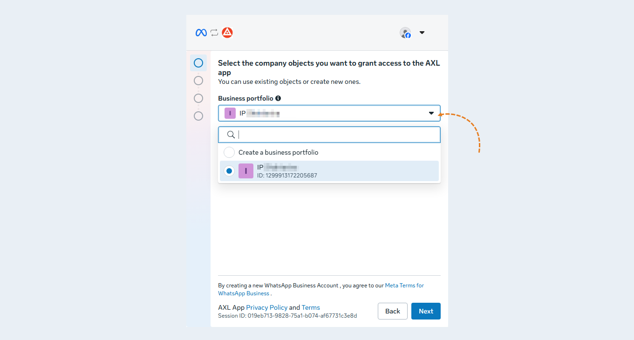Click the ID: 1299913172205687 text
Screen dimensions: 634x340
(x=287, y=176)
